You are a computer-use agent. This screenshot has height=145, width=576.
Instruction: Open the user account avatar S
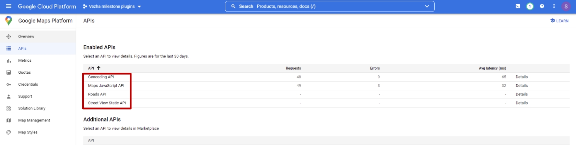pyautogui.click(x=566, y=6)
